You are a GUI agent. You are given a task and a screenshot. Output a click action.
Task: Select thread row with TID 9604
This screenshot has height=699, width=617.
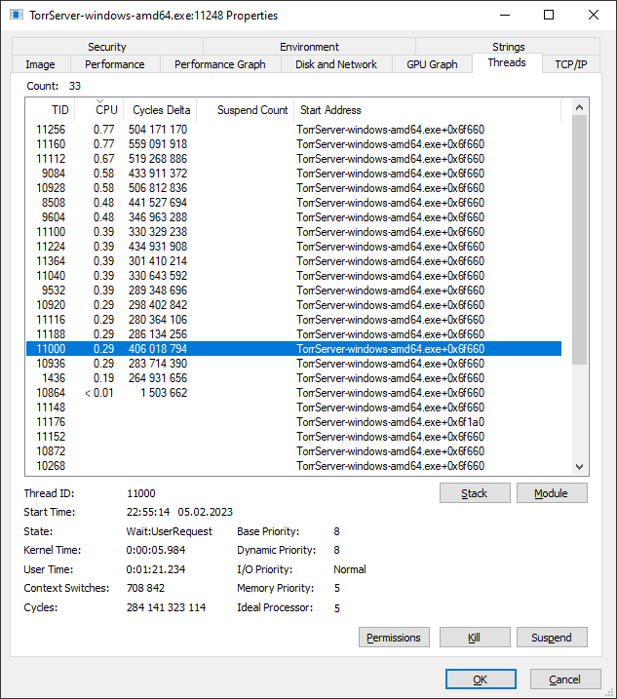(x=293, y=217)
